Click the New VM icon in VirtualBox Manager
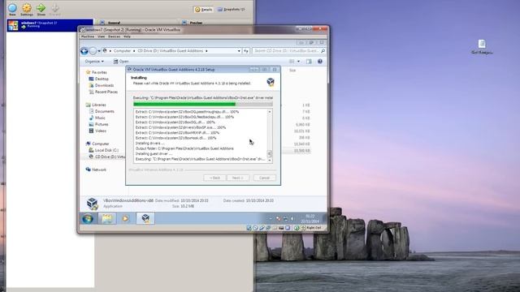 12,8
